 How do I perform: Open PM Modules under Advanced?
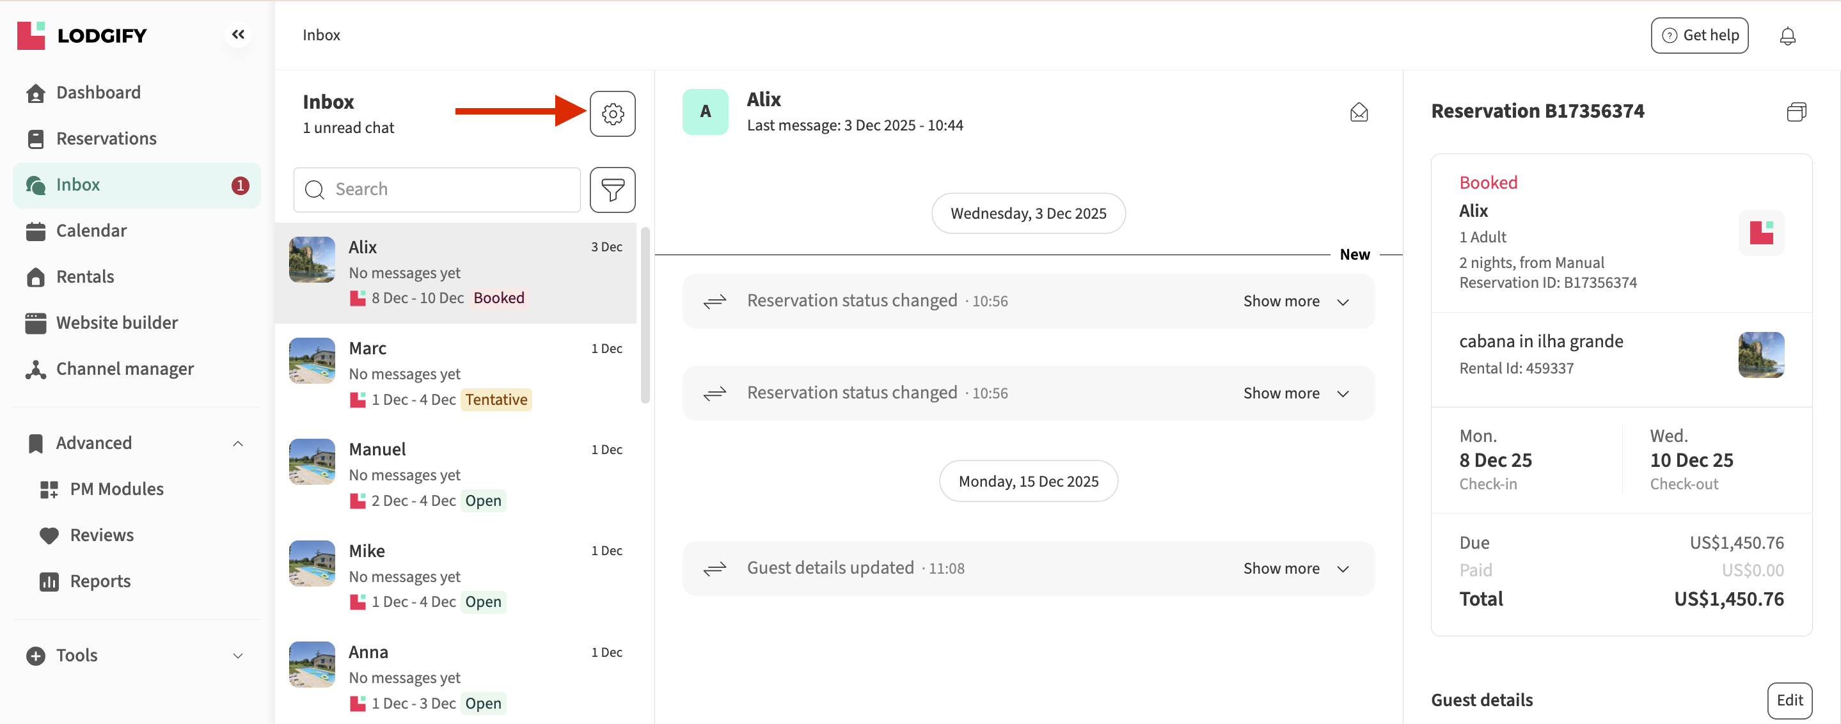point(116,489)
